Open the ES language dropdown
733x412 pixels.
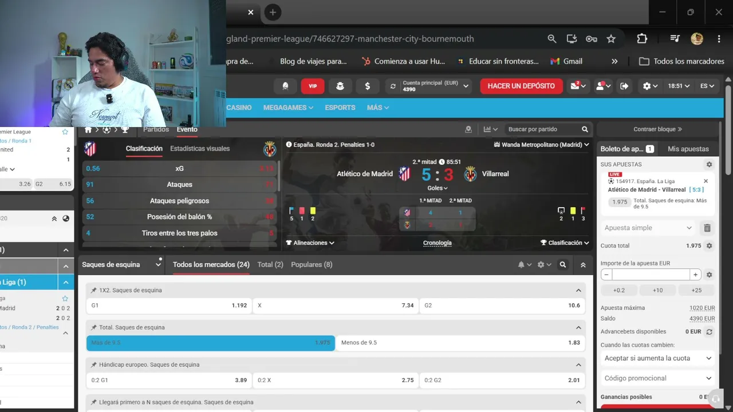(707, 86)
